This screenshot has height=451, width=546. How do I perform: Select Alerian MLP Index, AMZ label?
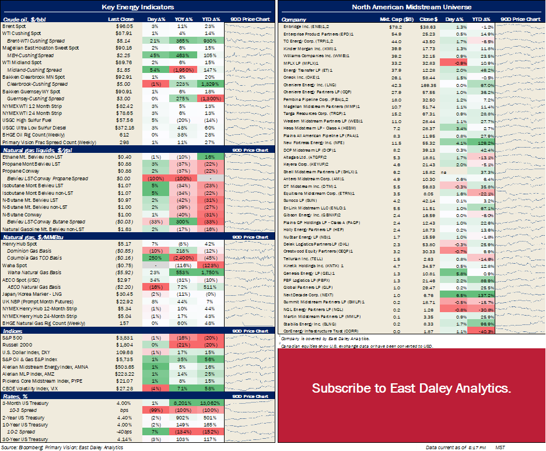pos(28,374)
